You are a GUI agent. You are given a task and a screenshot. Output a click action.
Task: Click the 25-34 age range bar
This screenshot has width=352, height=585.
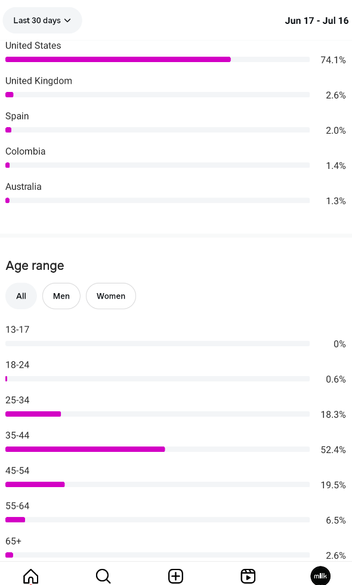pyautogui.click(x=158, y=414)
